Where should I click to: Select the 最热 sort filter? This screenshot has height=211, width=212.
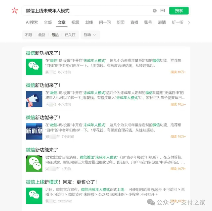point(55,35)
